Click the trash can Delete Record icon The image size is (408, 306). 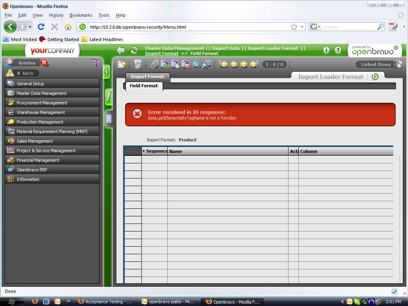click(138, 64)
